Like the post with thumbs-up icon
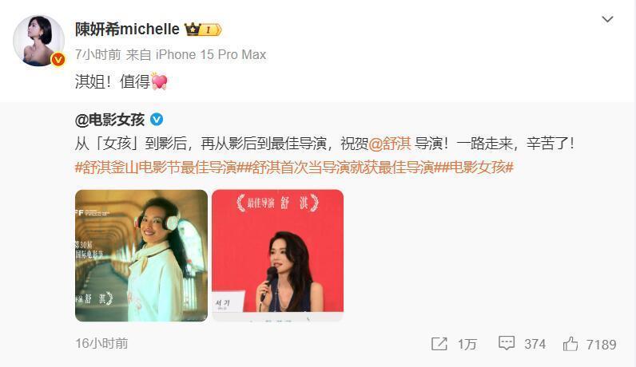 pyautogui.click(x=570, y=344)
